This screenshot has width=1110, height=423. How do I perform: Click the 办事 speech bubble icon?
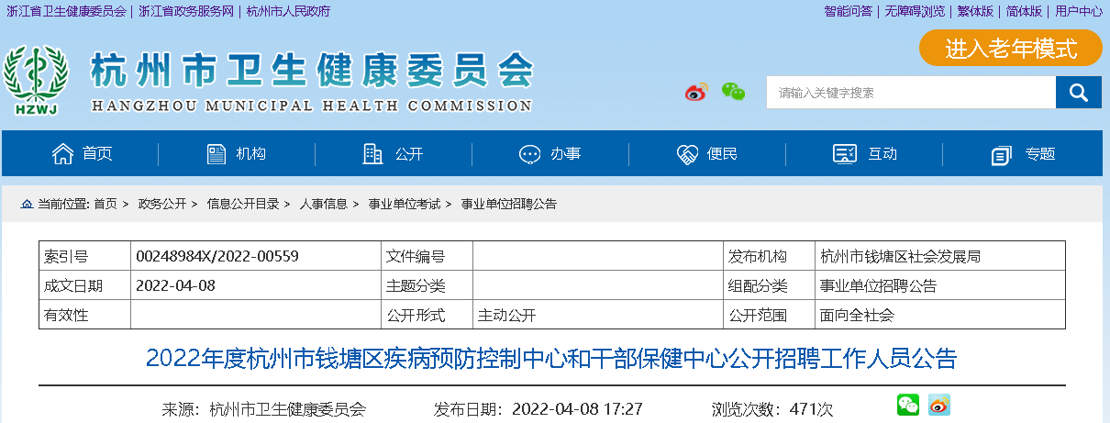click(530, 154)
